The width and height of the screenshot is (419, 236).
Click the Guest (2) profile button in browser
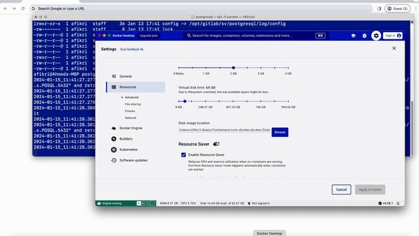pos(397,9)
